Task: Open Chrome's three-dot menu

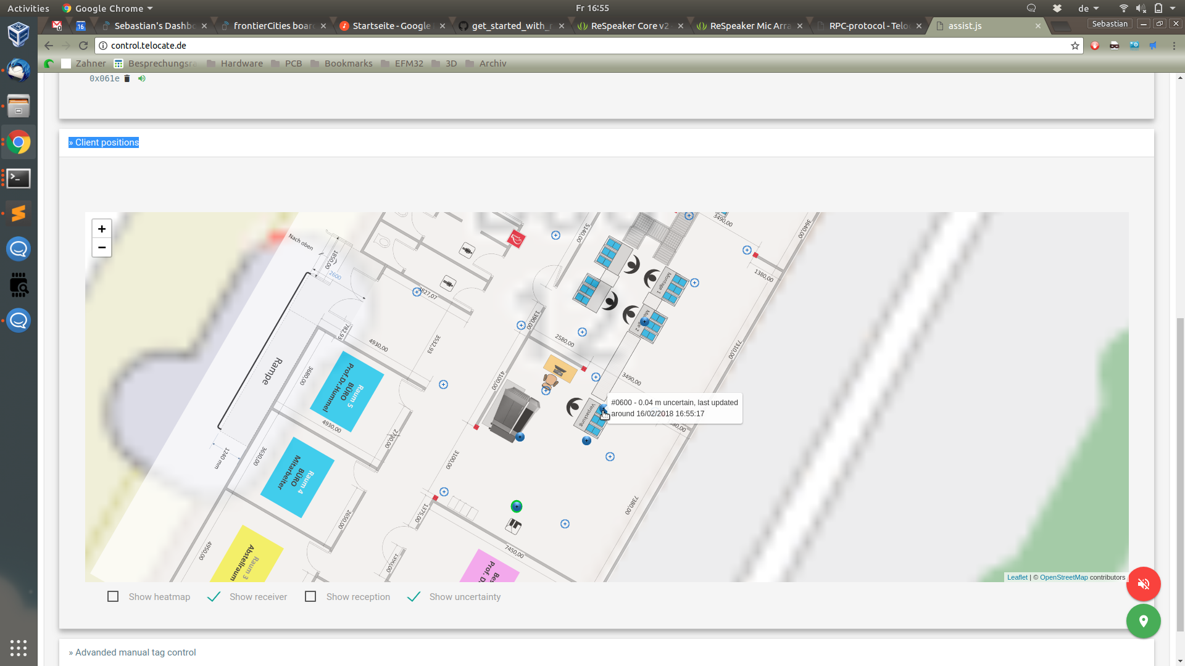Action: (x=1174, y=46)
